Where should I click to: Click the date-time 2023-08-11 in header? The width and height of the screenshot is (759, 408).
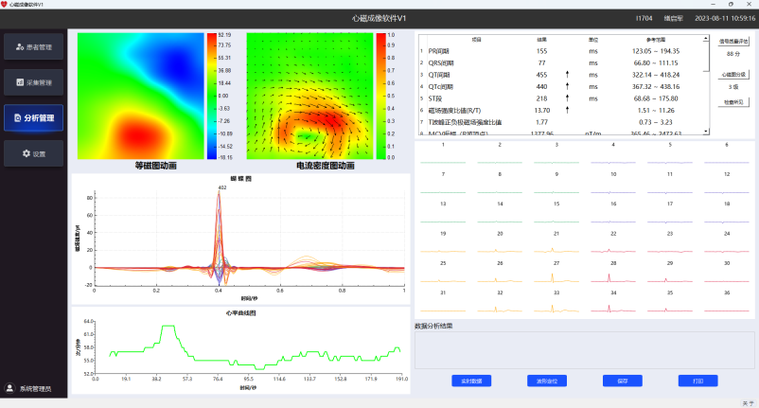tap(725, 18)
